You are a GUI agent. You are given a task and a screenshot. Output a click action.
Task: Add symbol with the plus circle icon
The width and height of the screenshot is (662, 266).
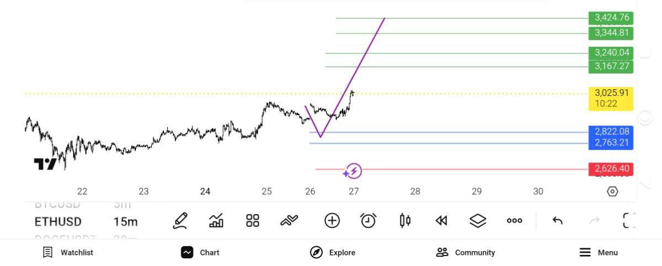332,221
